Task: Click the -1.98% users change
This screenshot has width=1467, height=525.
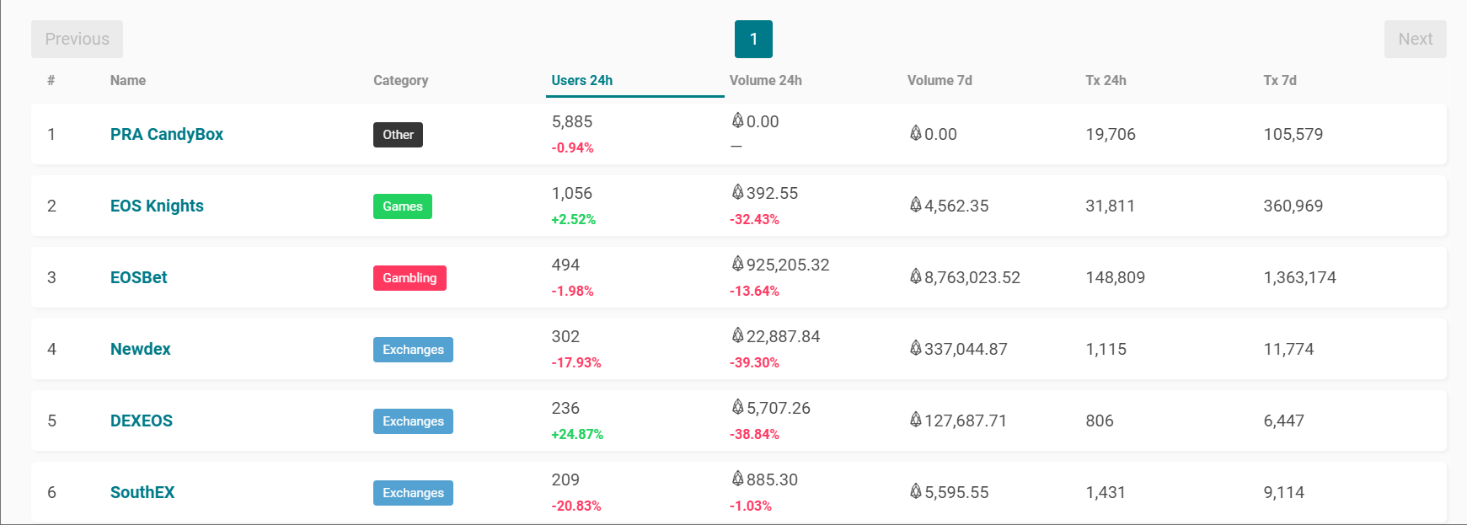Action: 572,291
